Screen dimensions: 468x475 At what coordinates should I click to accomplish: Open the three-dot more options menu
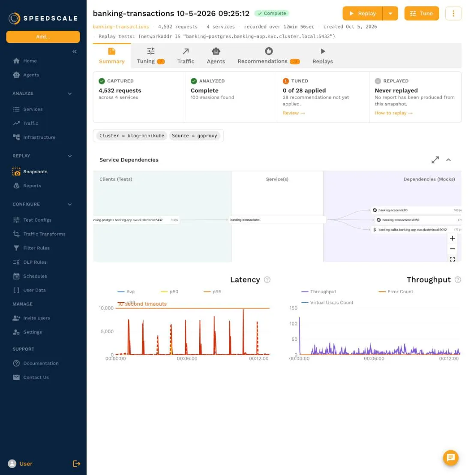coord(453,13)
